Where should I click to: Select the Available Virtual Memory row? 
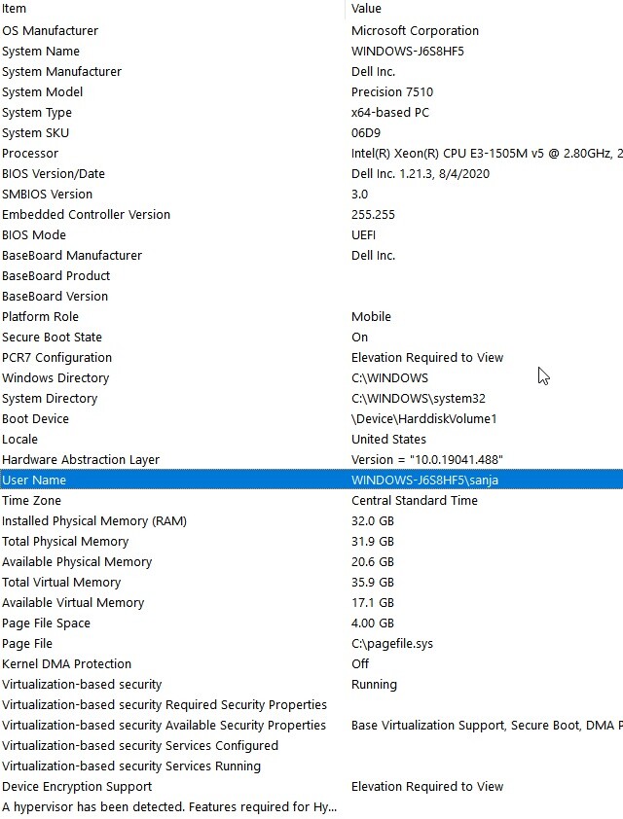click(311, 603)
